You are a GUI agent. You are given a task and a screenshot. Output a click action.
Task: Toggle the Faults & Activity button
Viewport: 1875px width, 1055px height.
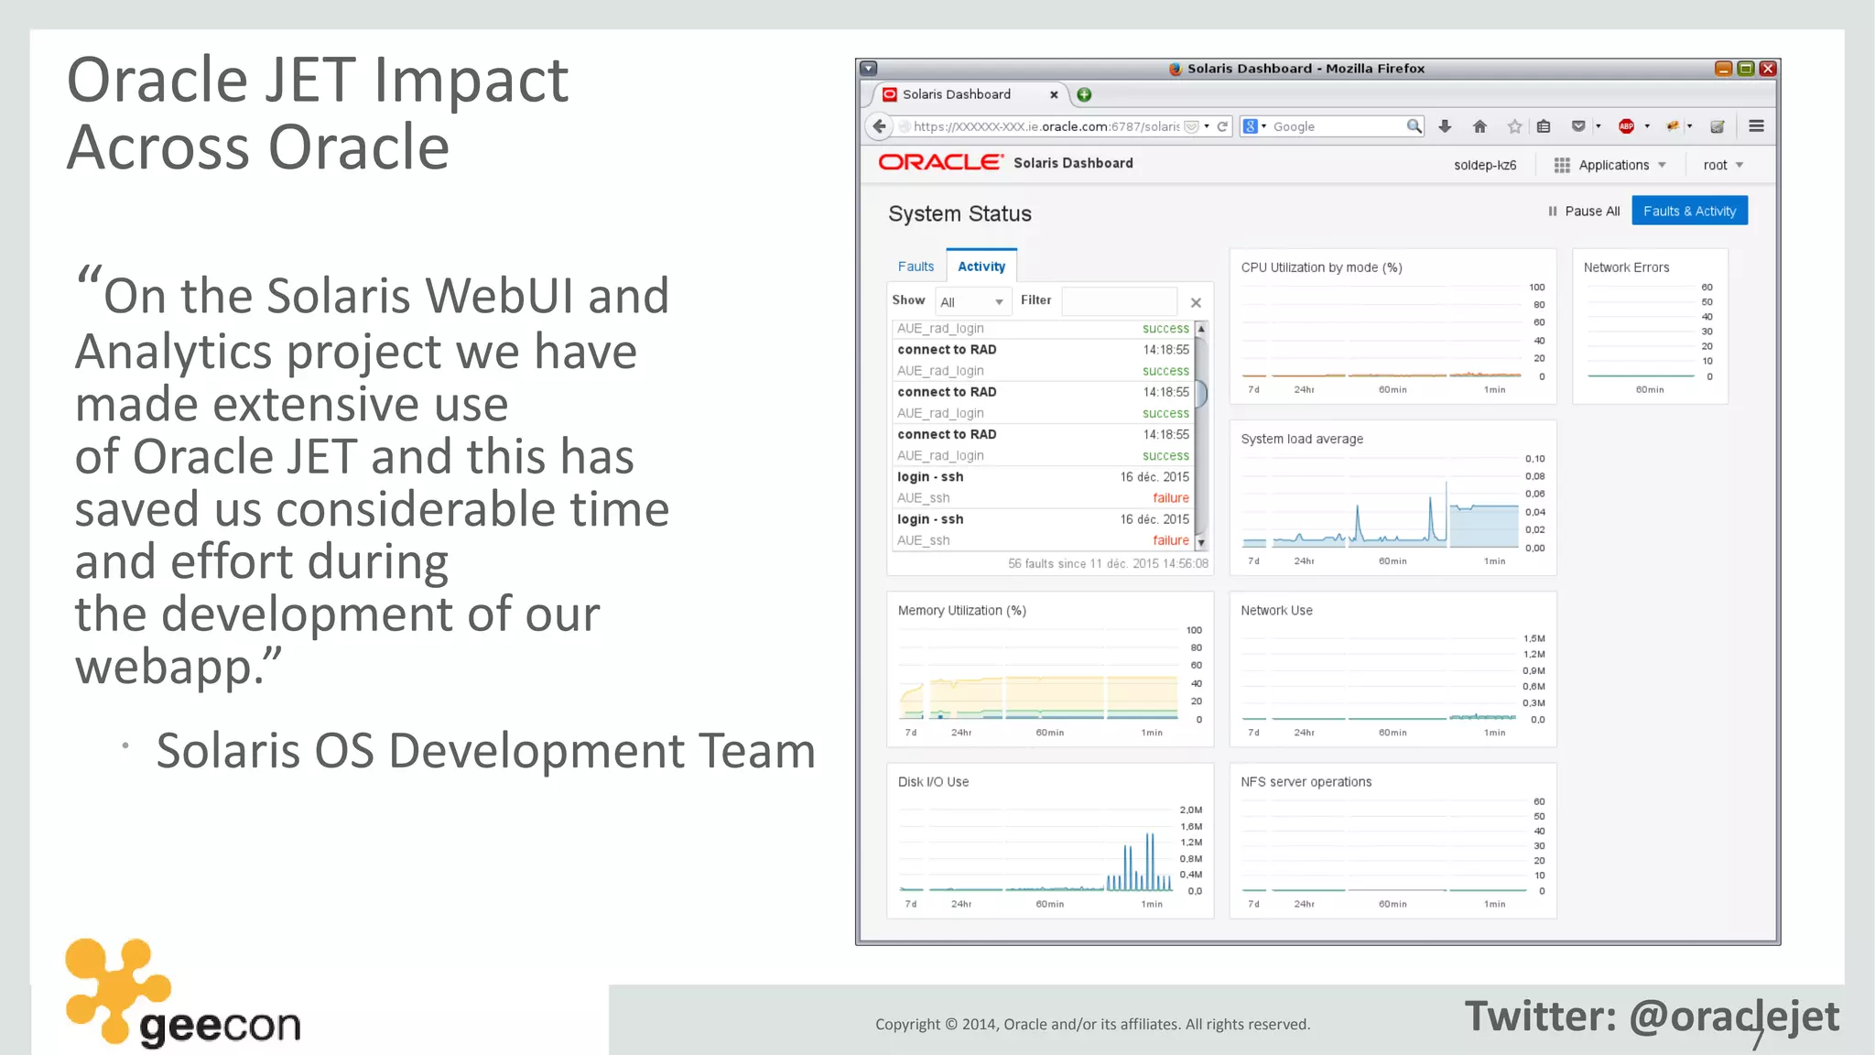pos(1689,211)
